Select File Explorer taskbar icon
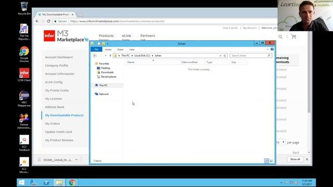Screen dimensions: 333x187 tap(59, 182)
